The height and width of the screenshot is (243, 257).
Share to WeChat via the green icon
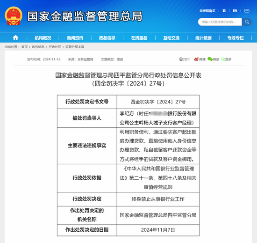210,59
